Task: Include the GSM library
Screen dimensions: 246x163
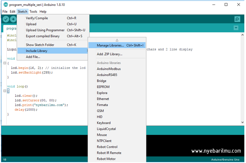Action: pyautogui.click(x=117, y=111)
